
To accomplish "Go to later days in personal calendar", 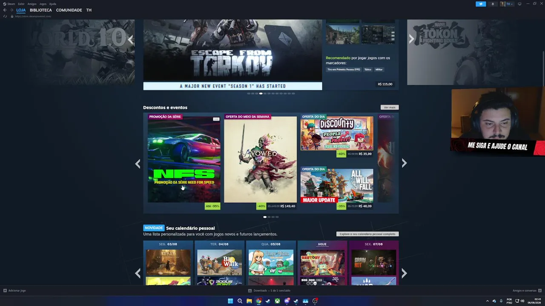I will pyautogui.click(x=404, y=273).
